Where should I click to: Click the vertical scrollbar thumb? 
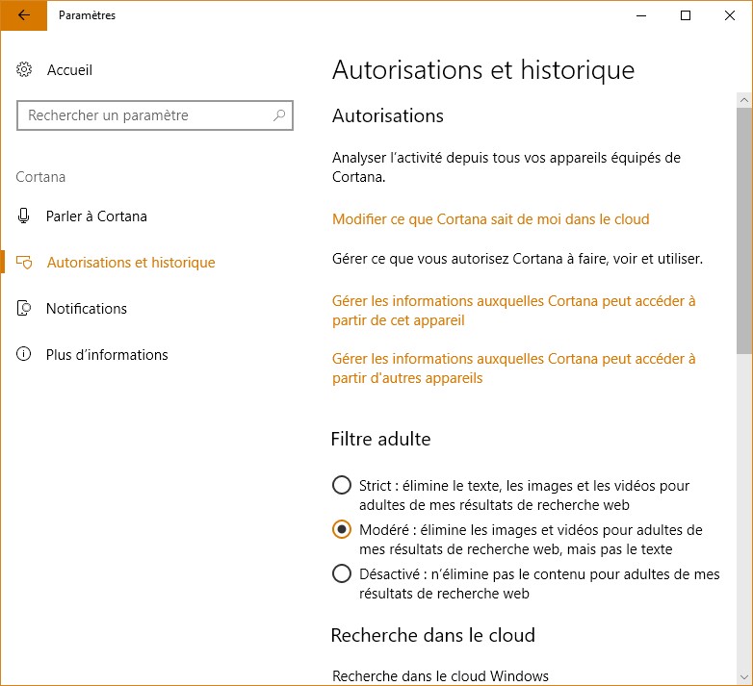coord(744,231)
